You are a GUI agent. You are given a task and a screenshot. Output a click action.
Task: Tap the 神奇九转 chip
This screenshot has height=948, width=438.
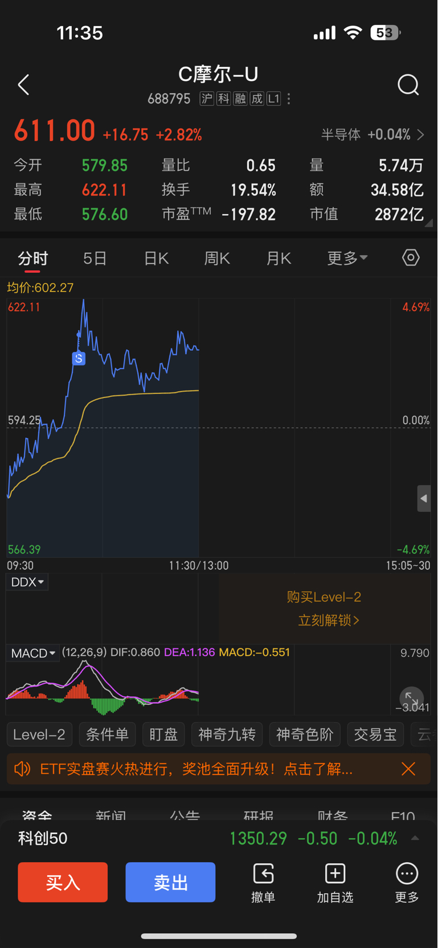(227, 734)
